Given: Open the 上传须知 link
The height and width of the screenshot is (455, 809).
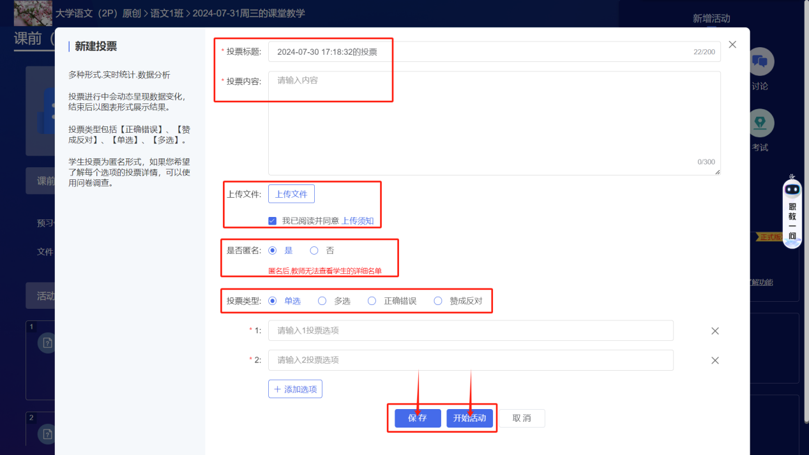Looking at the screenshot, I should pos(358,221).
